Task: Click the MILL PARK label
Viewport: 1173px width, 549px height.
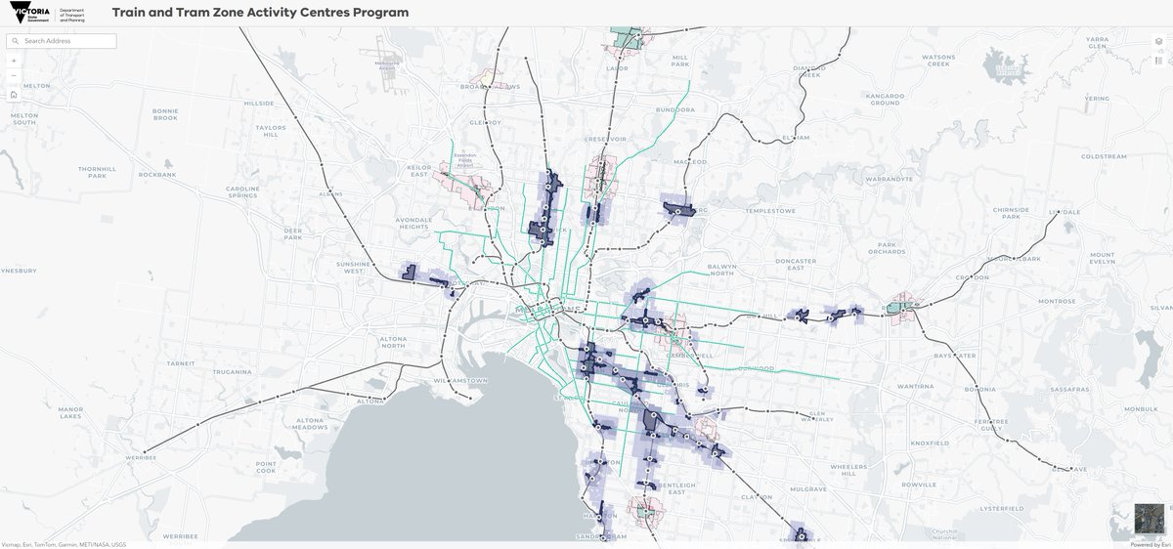Action: point(680,60)
